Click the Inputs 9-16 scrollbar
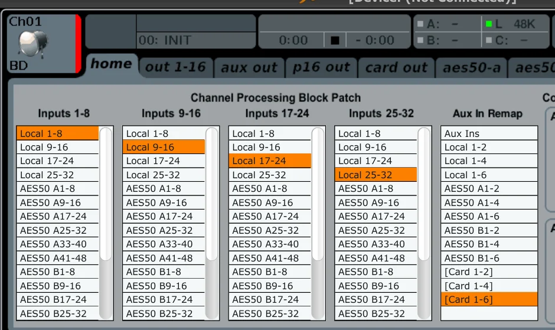This screenshot has height=330, width=555. point(212,223)
